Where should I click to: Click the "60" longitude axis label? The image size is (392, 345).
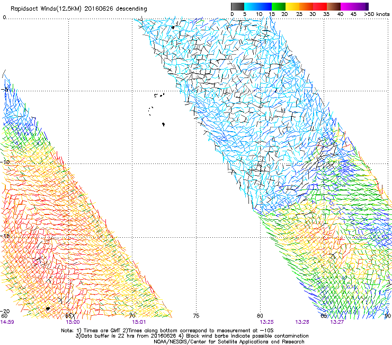(x=4, y=316)
